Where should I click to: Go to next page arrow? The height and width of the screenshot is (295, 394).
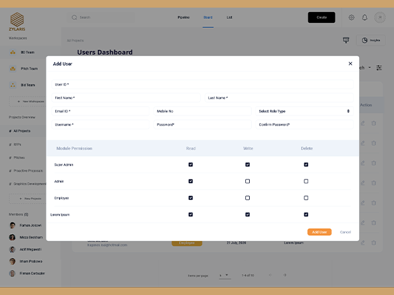pyautogui.click(x=285, y=275)
